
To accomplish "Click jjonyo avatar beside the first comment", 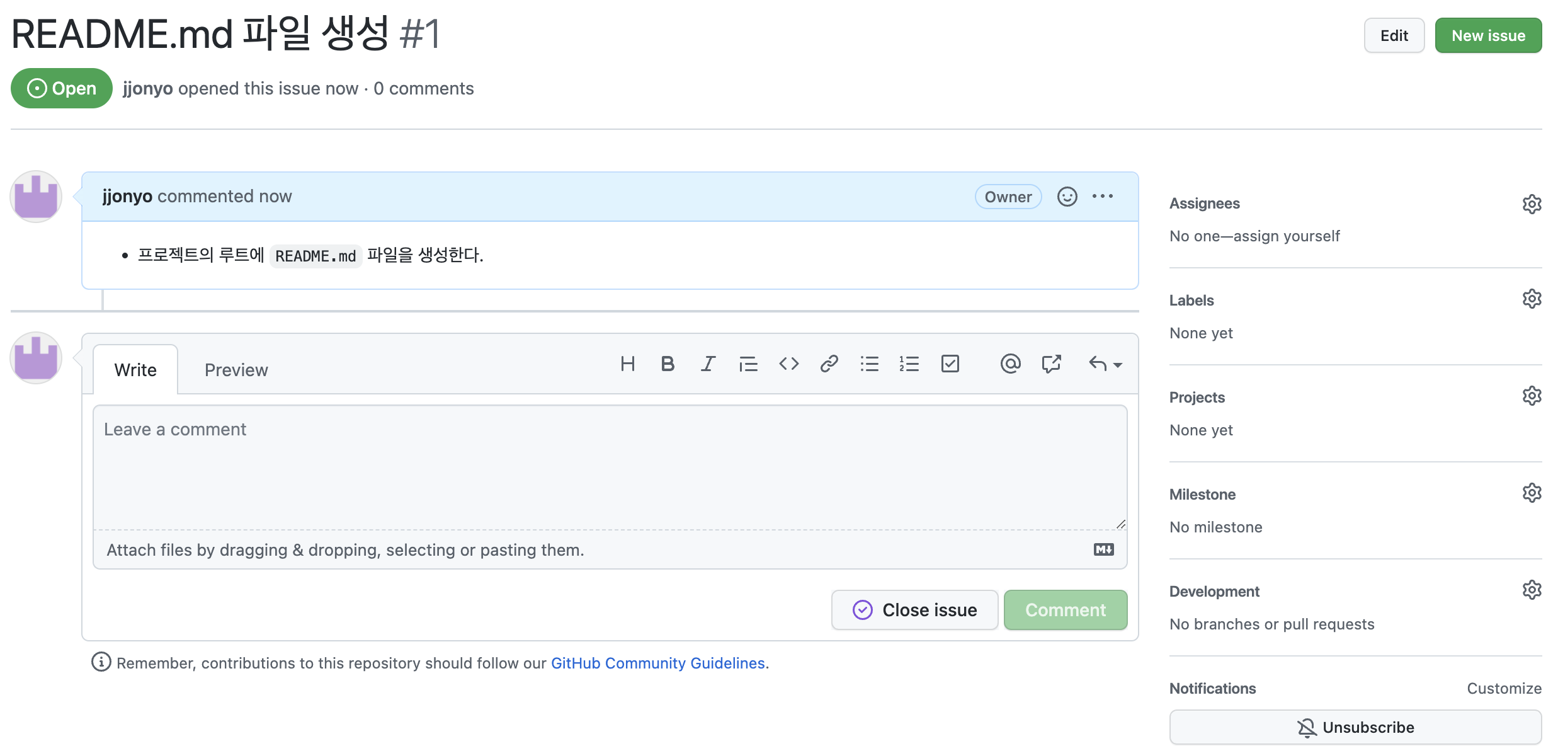I will click(x=36, y=197).
